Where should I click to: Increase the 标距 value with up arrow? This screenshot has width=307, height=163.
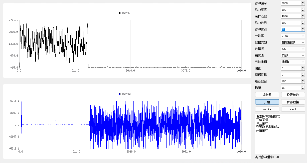303,87
